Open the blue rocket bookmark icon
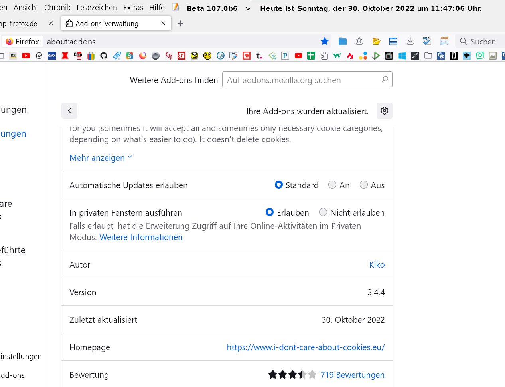The image size is (505, 387). click(117, 56)
